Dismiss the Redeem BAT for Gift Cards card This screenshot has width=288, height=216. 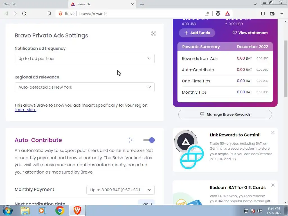pos(273,185)
